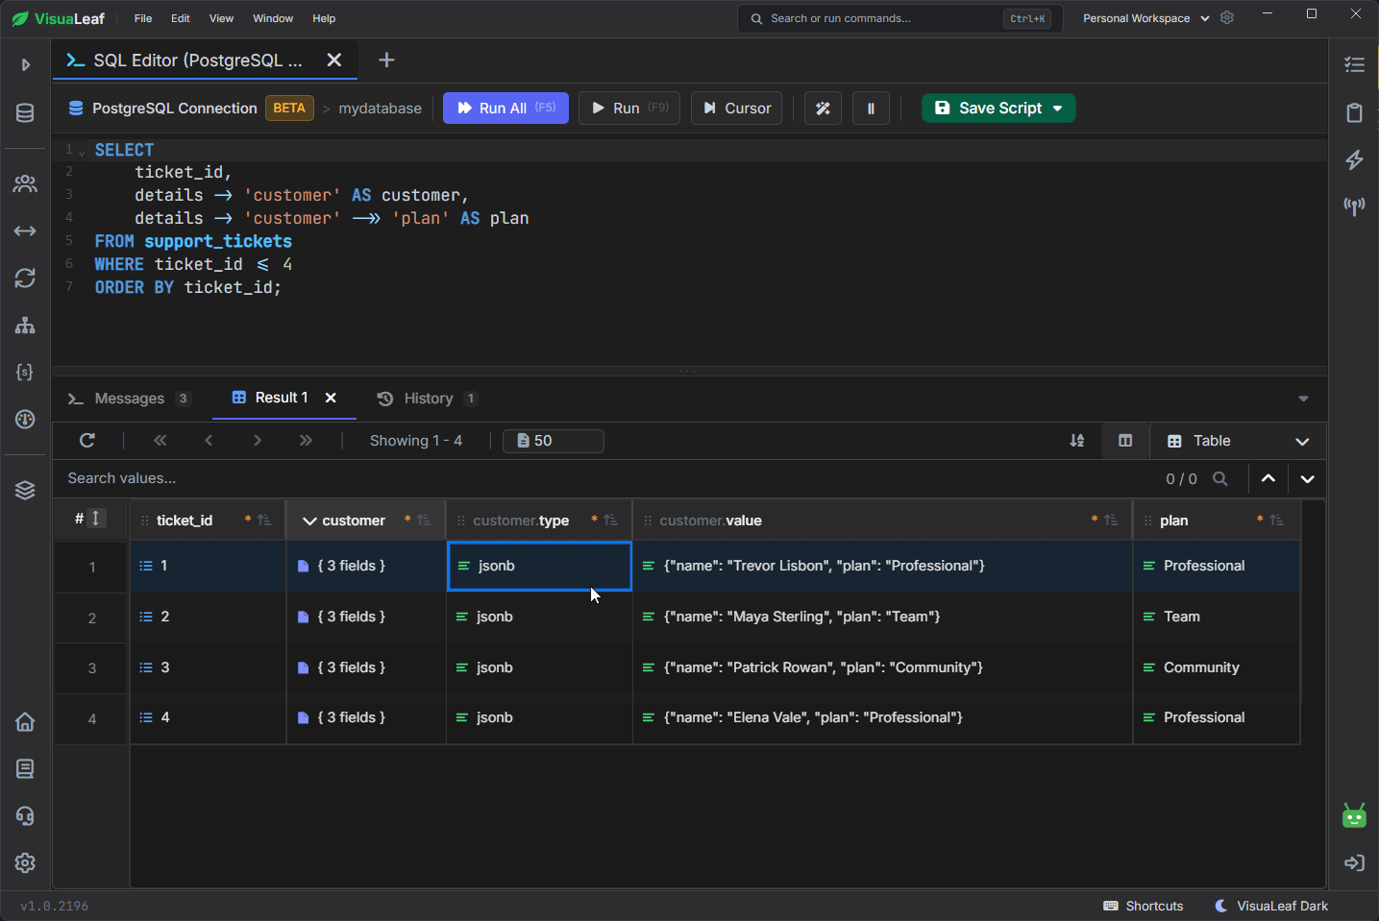Image resolution: width=1379 pixels, height=921 pixels.
Task: Toggle sort on customer column
Action: 424,521
